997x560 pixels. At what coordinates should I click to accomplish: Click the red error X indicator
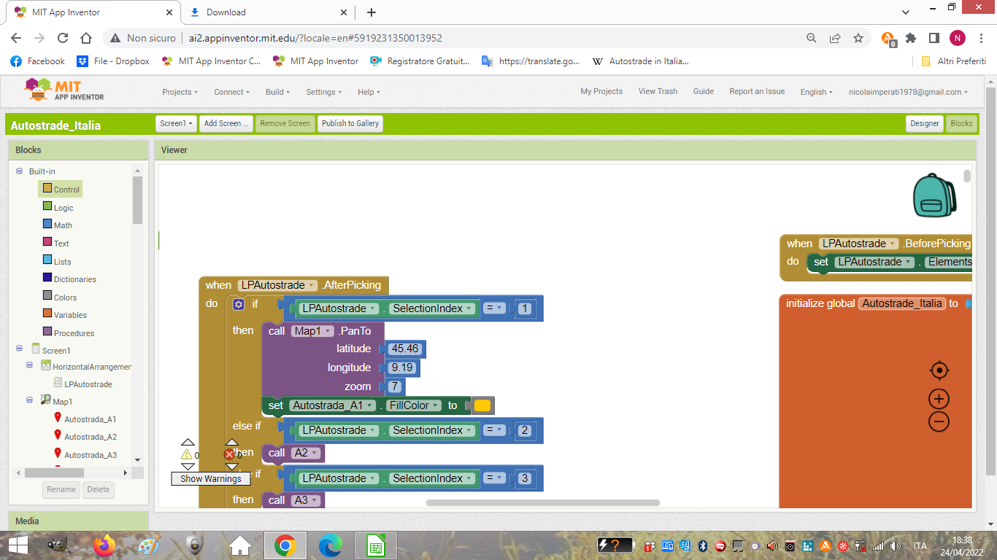coord(230,454)
